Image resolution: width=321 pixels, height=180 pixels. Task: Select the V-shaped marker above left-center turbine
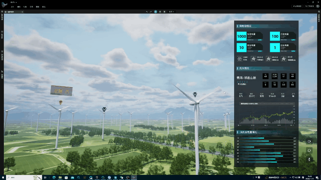[x=104, y=110]
